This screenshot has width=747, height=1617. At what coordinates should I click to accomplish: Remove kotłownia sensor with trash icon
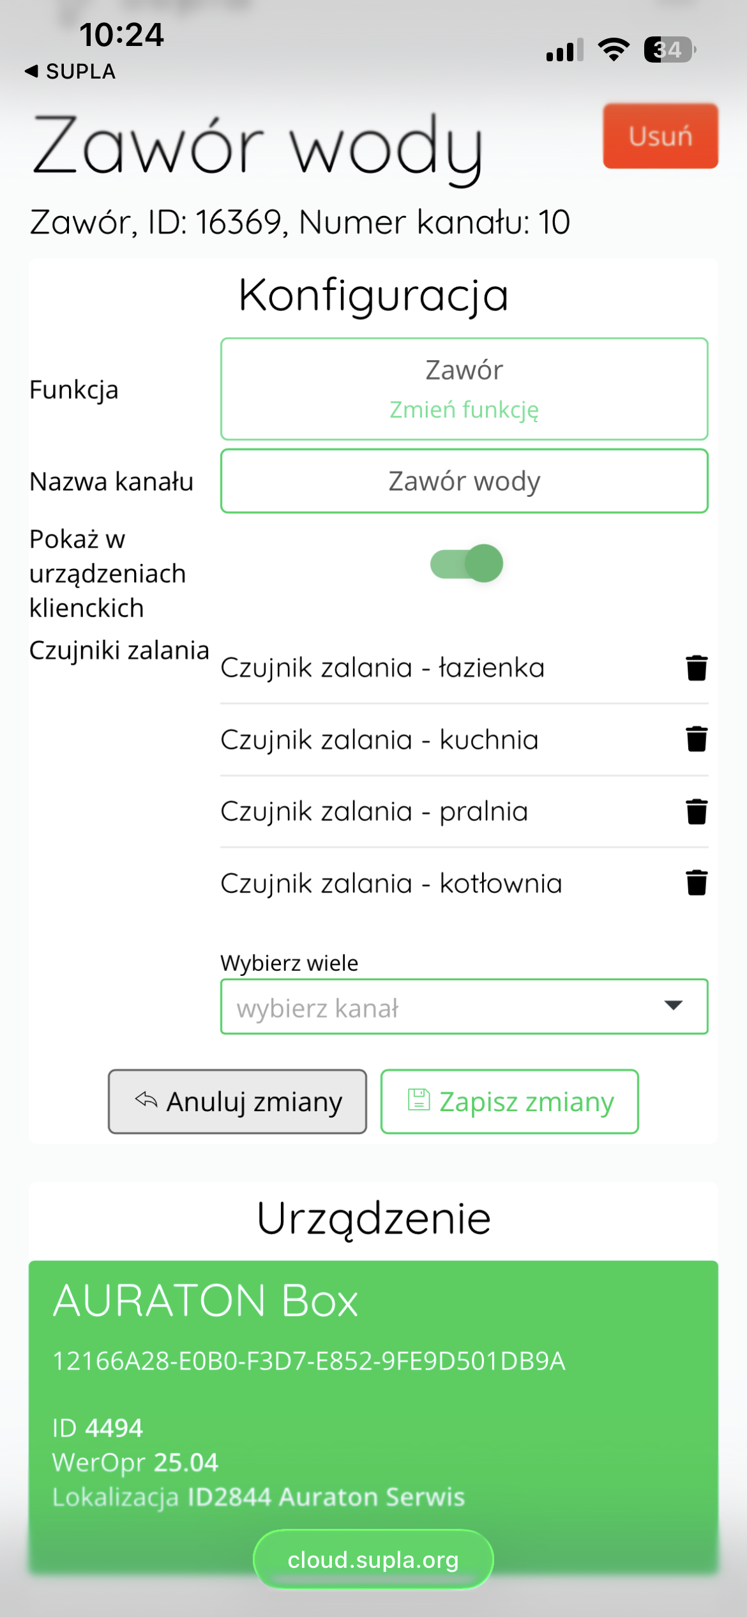tap(697, 883)
